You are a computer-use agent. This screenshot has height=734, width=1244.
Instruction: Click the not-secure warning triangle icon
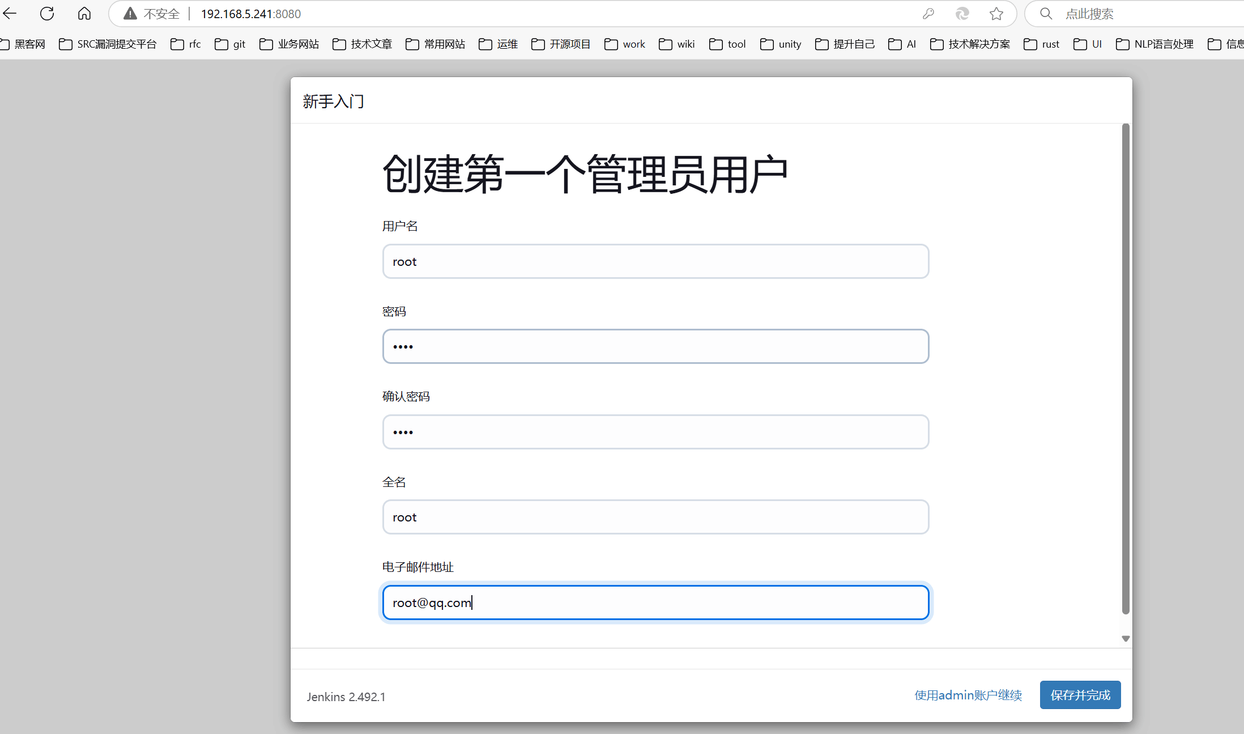tap(130, 14)
